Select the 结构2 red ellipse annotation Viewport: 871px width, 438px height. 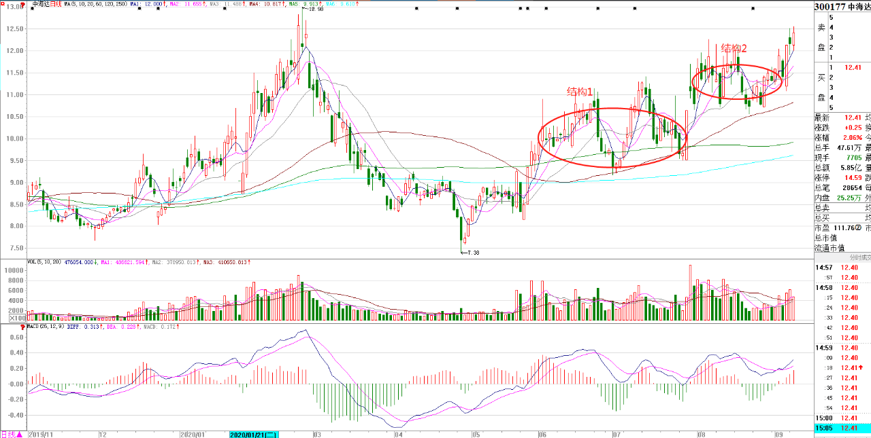coord(737,81)
